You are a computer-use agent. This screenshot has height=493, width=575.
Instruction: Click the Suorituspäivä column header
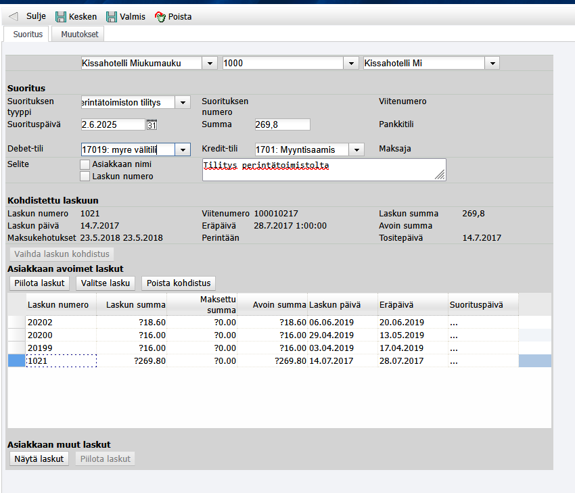[484, 304]
